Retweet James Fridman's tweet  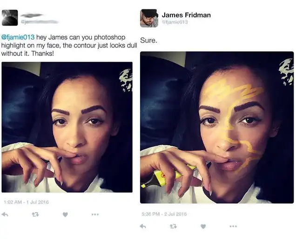coord(173,226)
